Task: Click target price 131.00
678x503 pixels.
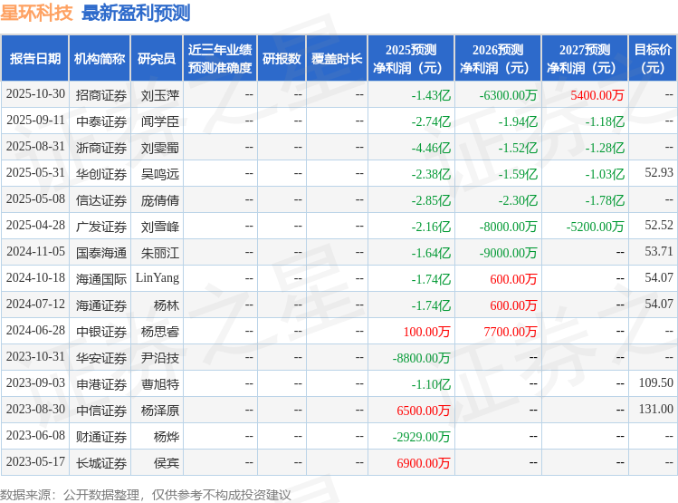Action: click(656, 409)
